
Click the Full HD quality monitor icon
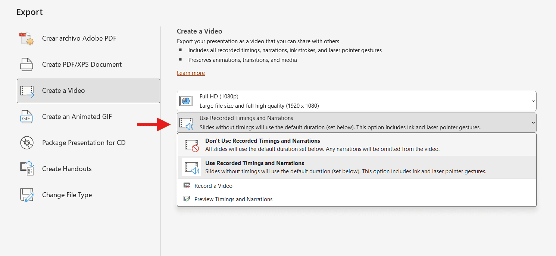pos(186,101)
